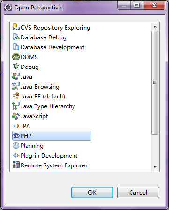Close the Open Perspective dialog

coord(154,6)
